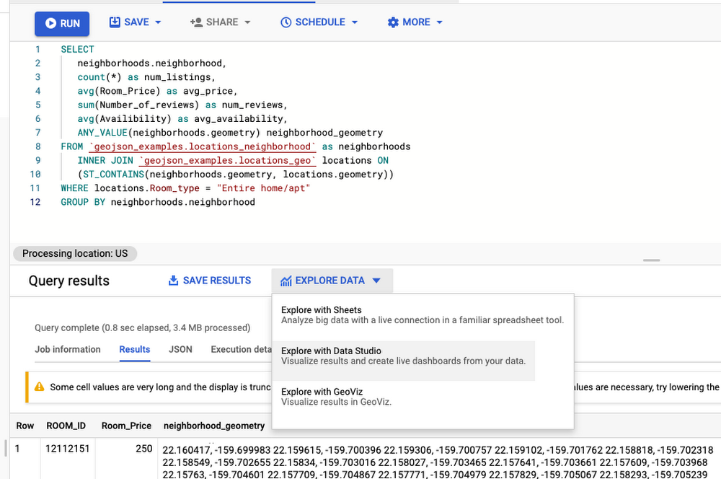Choose Explore with Data Studio
721x479 pixels.
[404, 361]
